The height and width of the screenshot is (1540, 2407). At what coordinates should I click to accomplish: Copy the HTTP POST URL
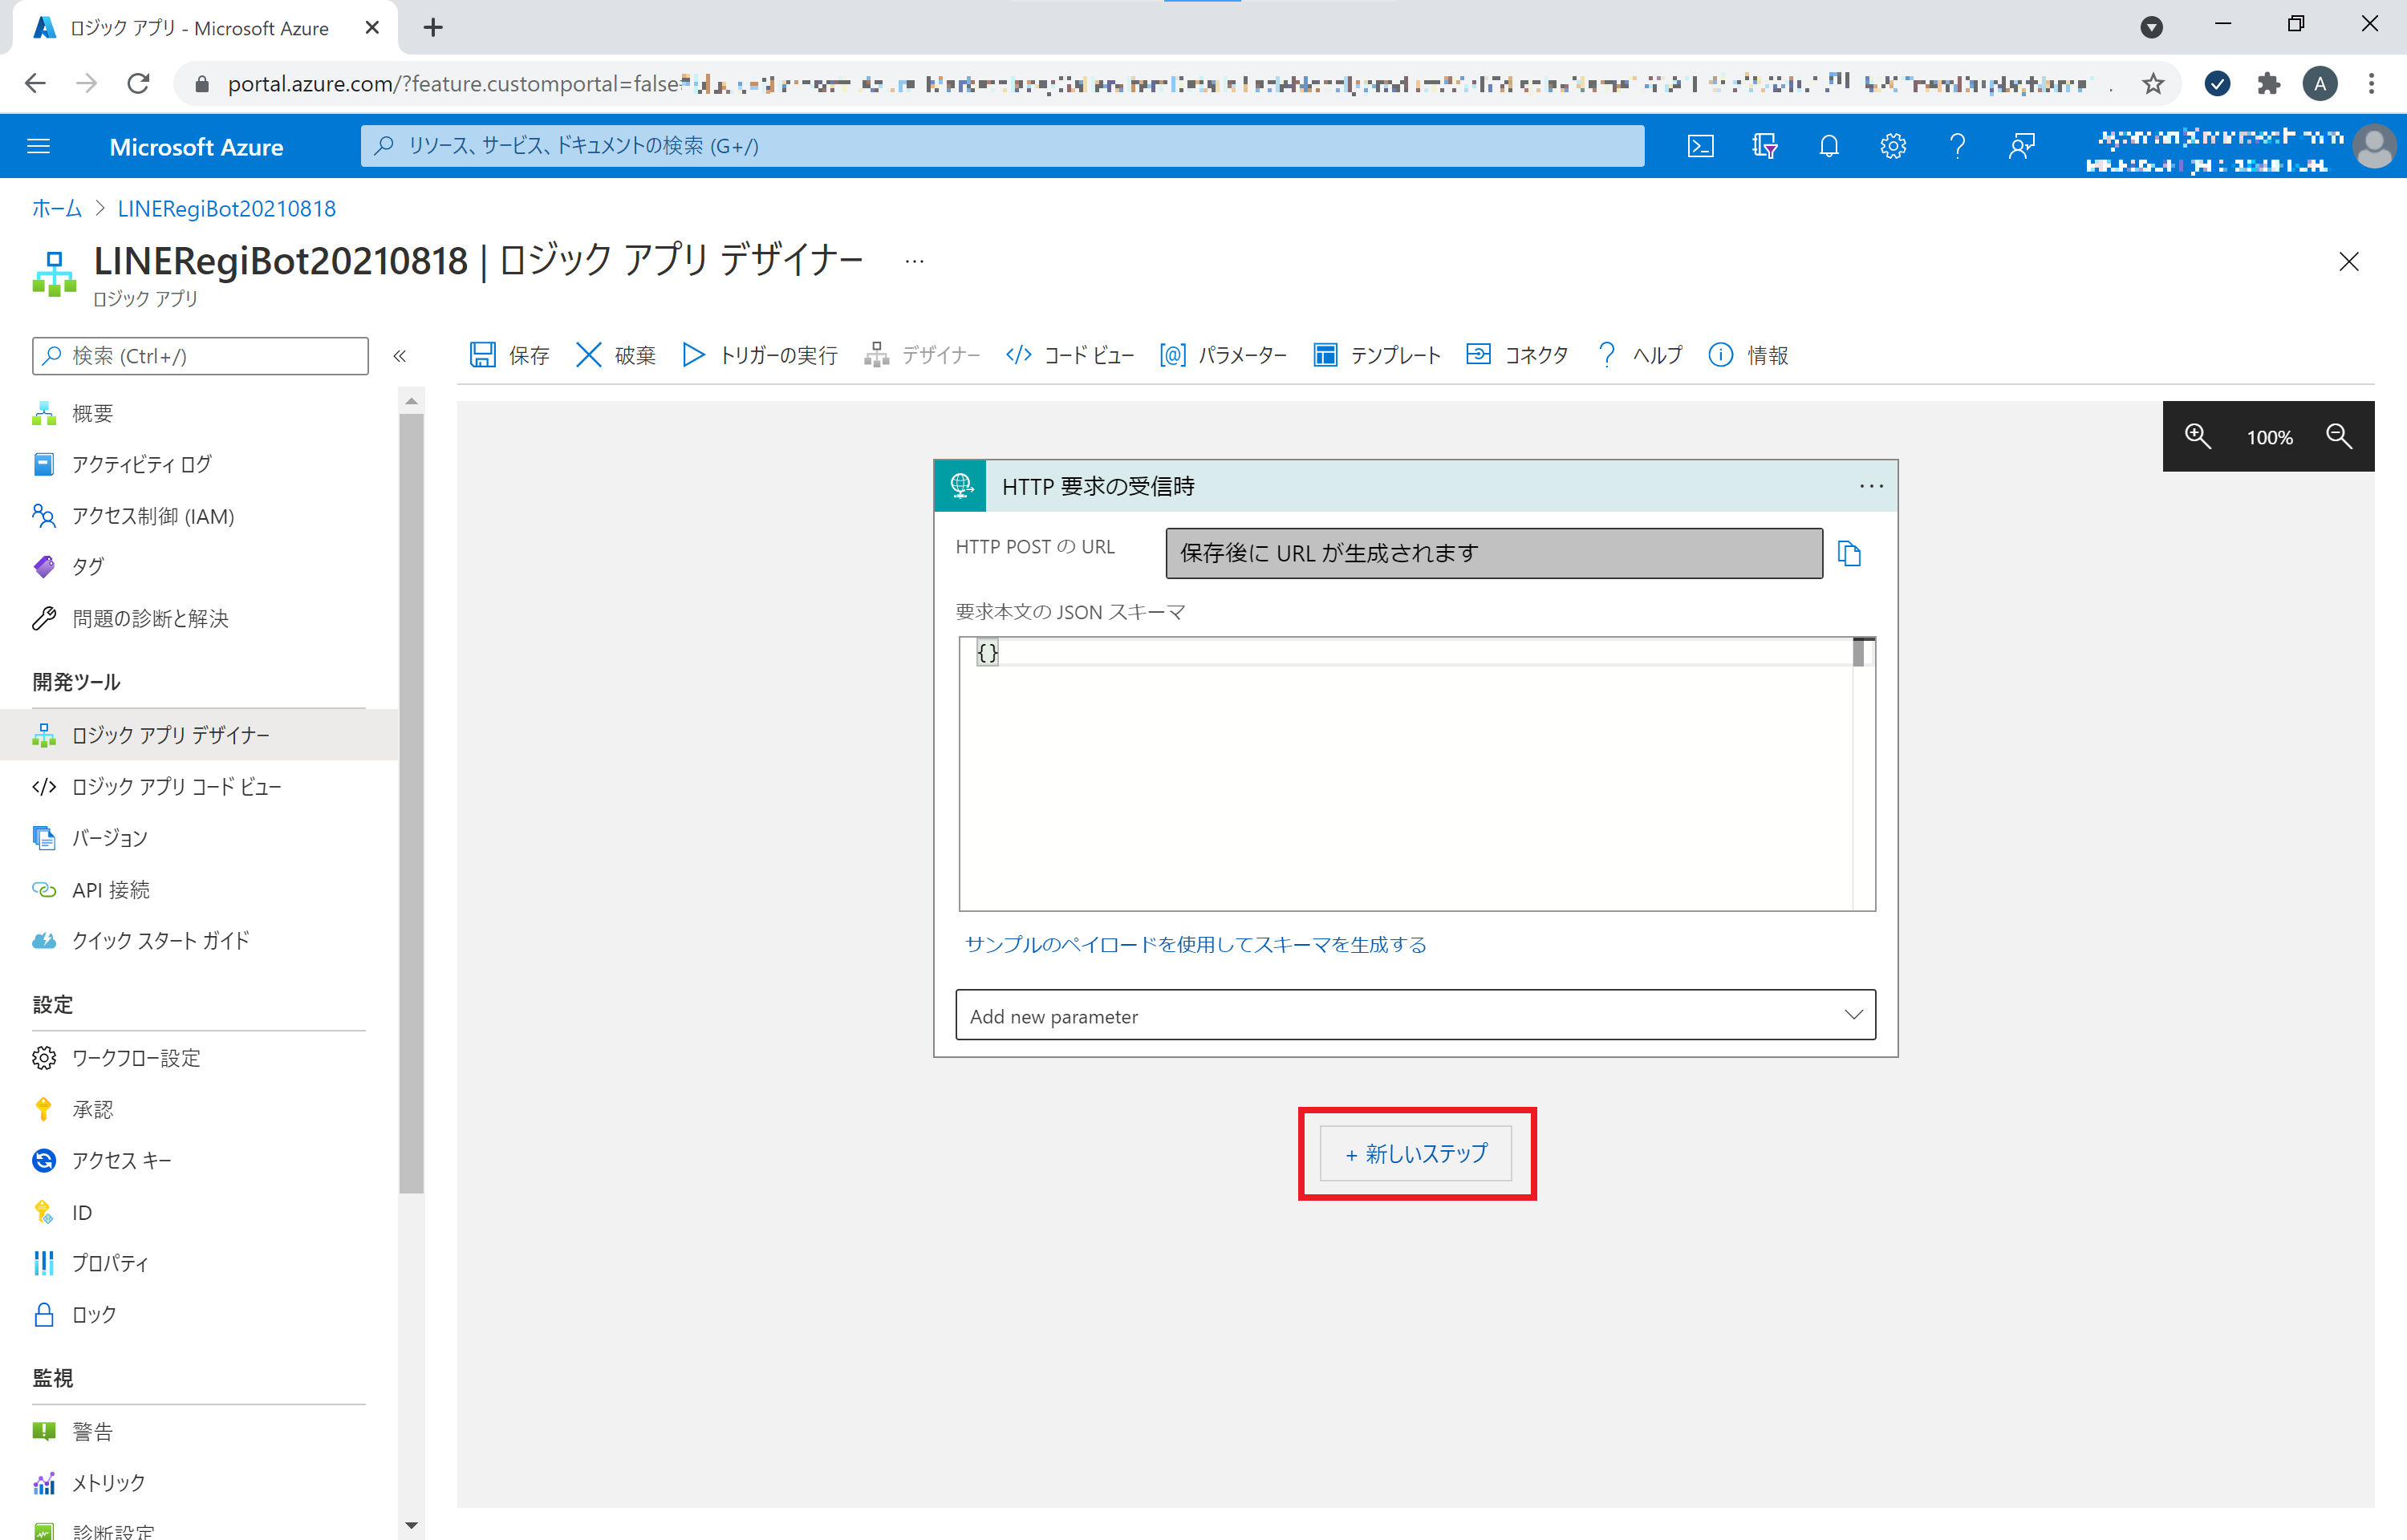pos(1849,554)
